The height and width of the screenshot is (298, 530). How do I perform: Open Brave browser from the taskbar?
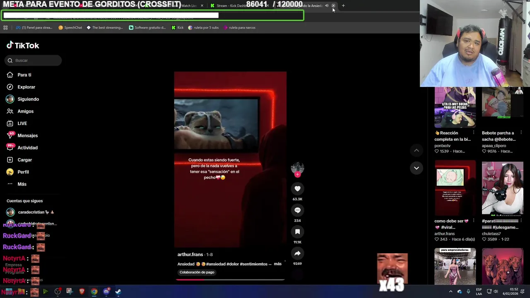click(82, 292)
